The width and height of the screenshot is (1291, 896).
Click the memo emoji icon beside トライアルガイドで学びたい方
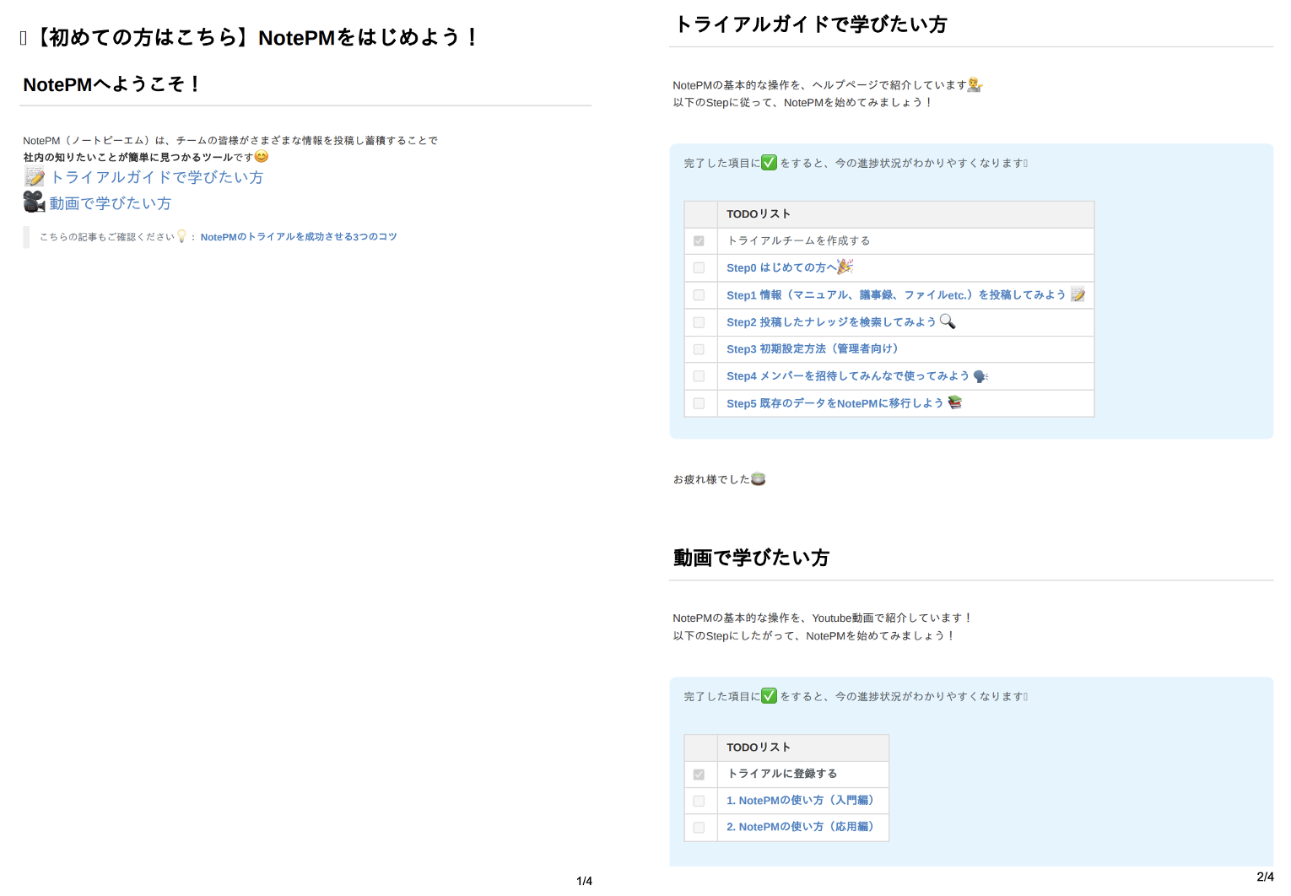point(34,176)
